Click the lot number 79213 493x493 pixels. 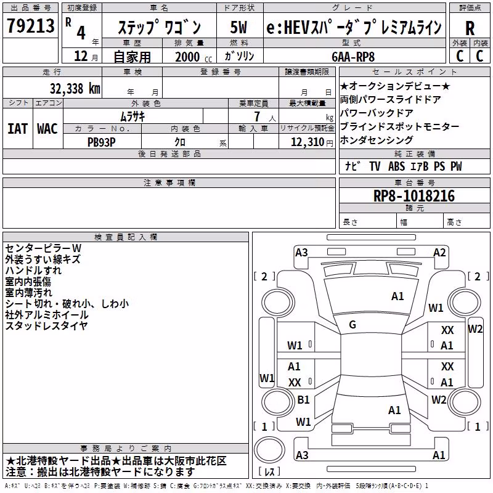pyautogui.click(x=30, y=26)
